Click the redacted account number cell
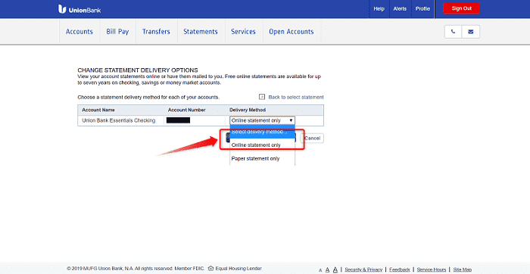Viewport: 530px width, 274px height. pyautogui.click(x=178, y=120)
